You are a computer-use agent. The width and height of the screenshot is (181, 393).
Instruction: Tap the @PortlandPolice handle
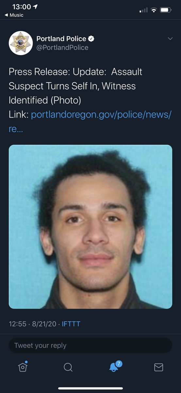pyautogui.click(x=62, y=47)
